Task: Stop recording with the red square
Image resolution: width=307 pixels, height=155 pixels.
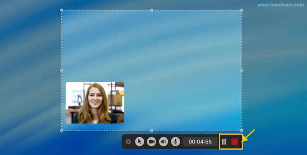Action: pos(234,142)
